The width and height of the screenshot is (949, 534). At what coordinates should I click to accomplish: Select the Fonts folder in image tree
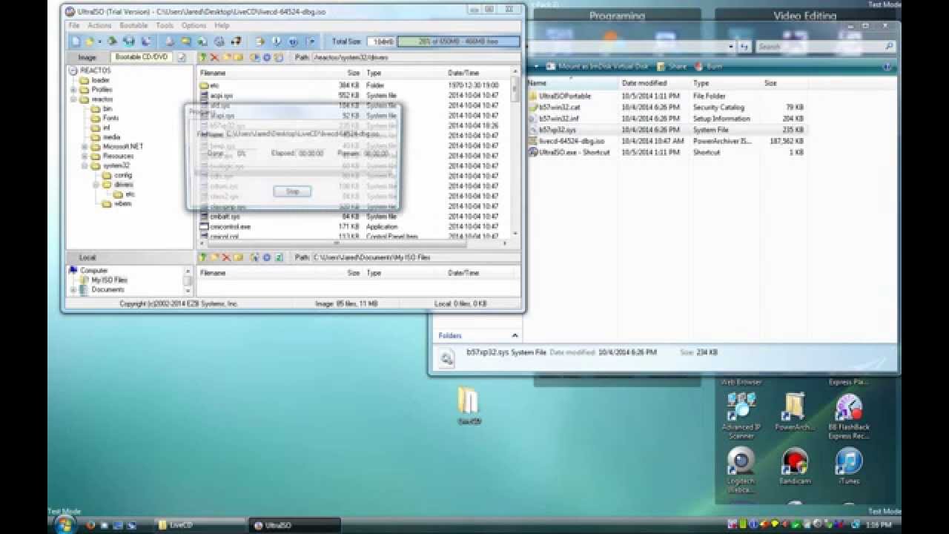click(110, 118)
